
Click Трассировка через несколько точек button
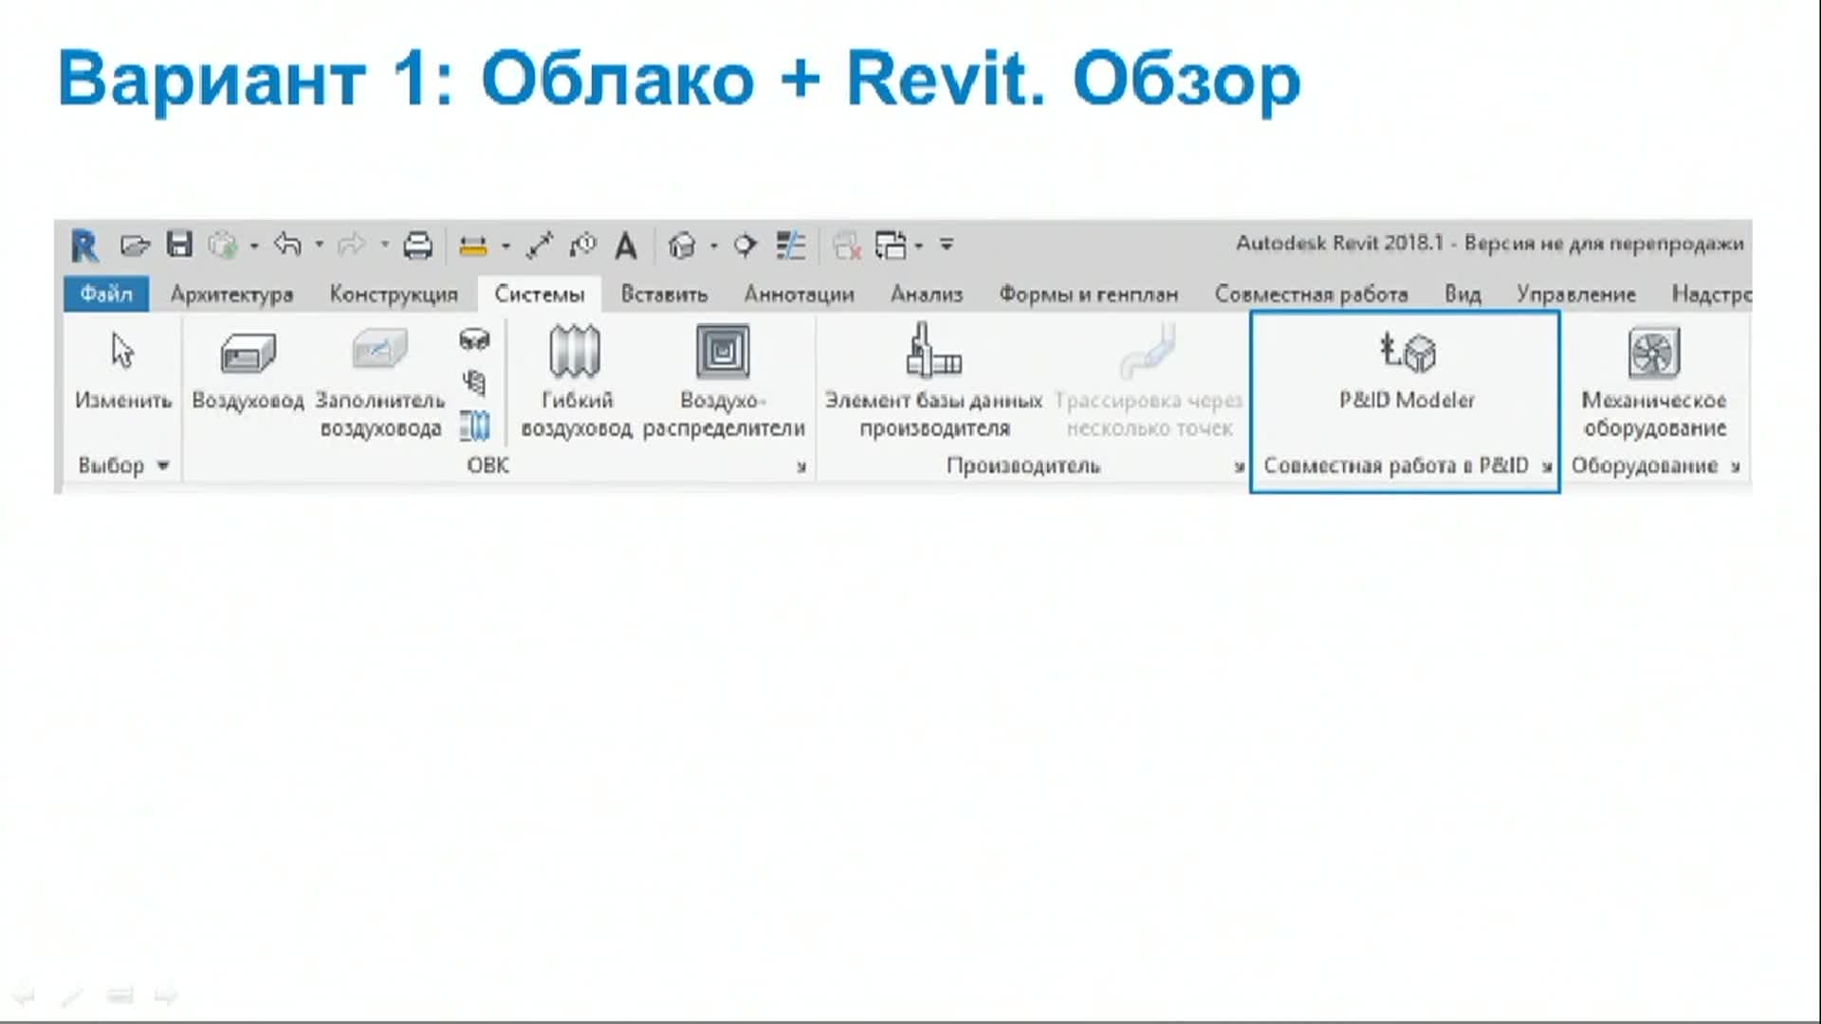1149,382
